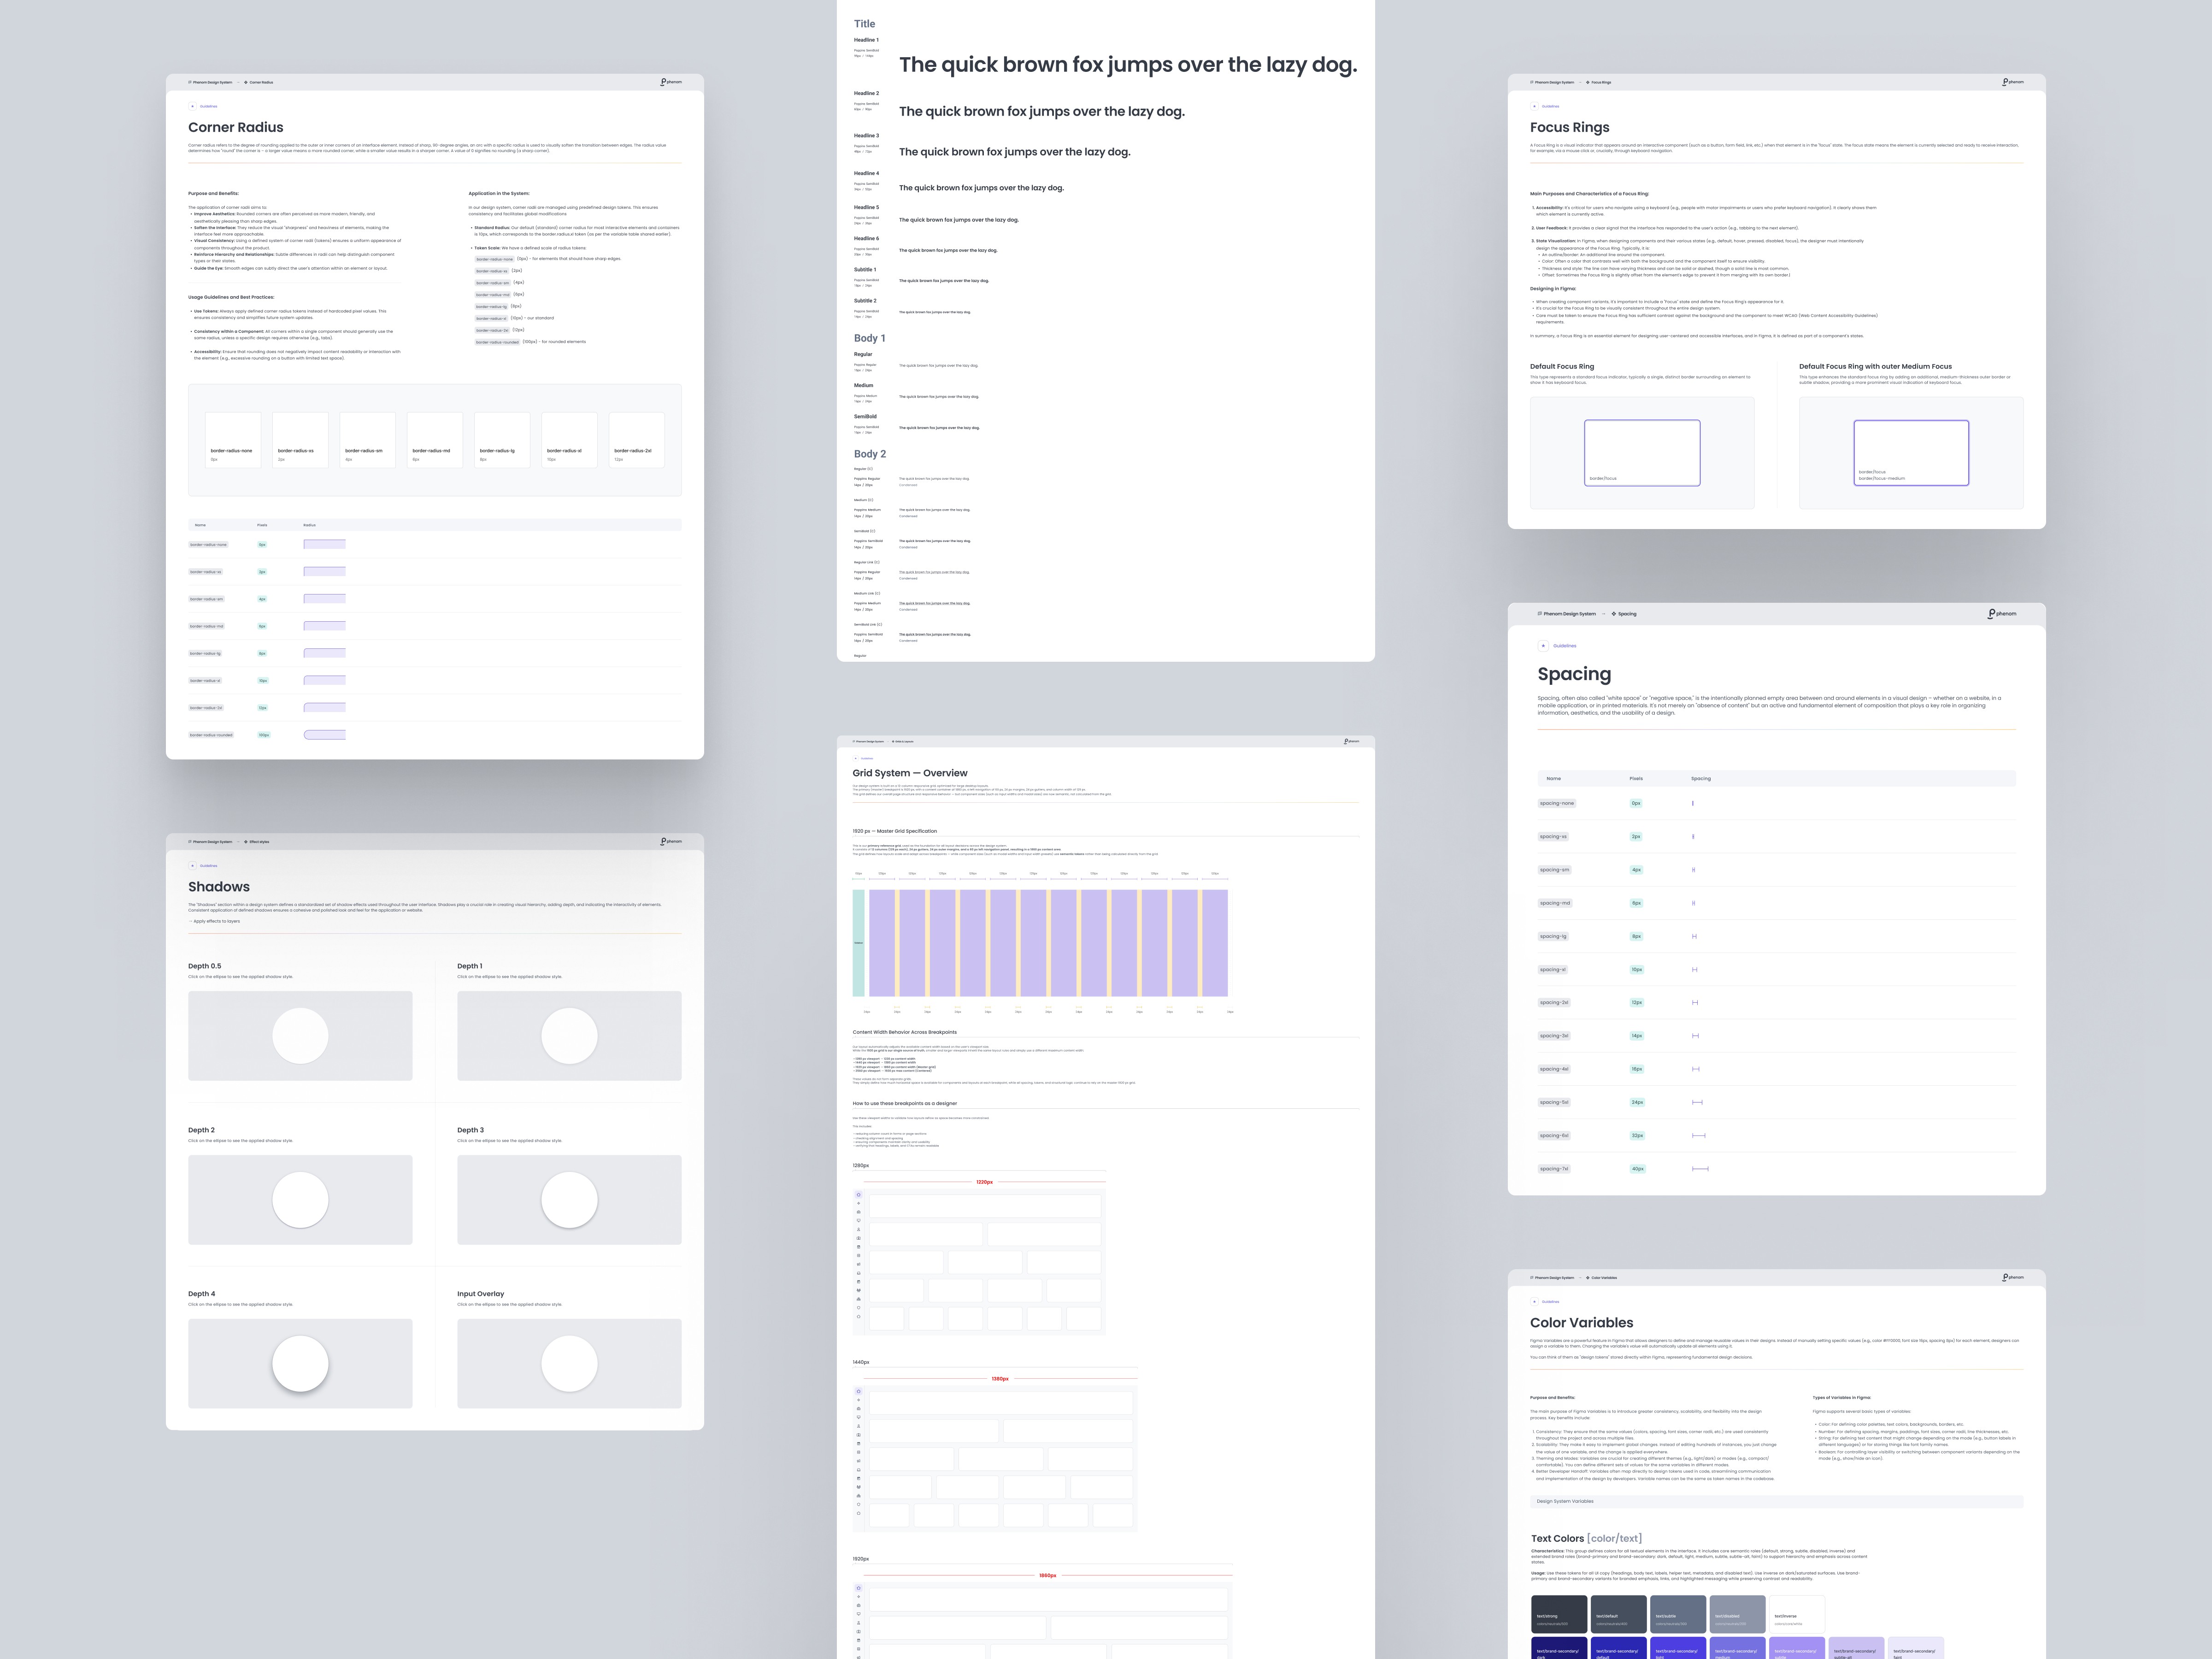Image resolution: width=2212 pixels, height=1659 pixels.
Task: Open Phenom Design System breadcrumb in Spacing frame
Action: click(1567, 614)
